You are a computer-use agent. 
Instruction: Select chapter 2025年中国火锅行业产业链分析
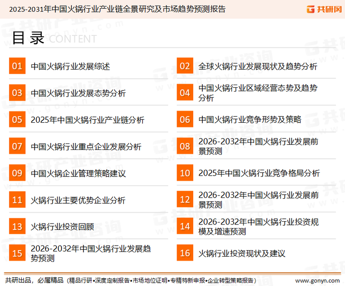pos(87,120)
